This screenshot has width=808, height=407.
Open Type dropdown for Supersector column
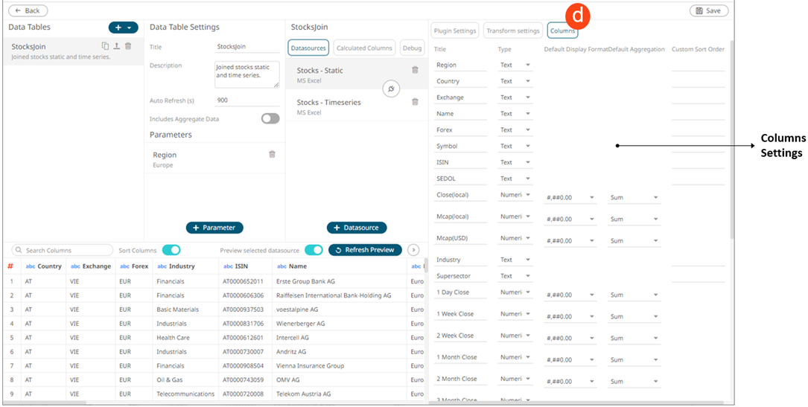(515, 276)
